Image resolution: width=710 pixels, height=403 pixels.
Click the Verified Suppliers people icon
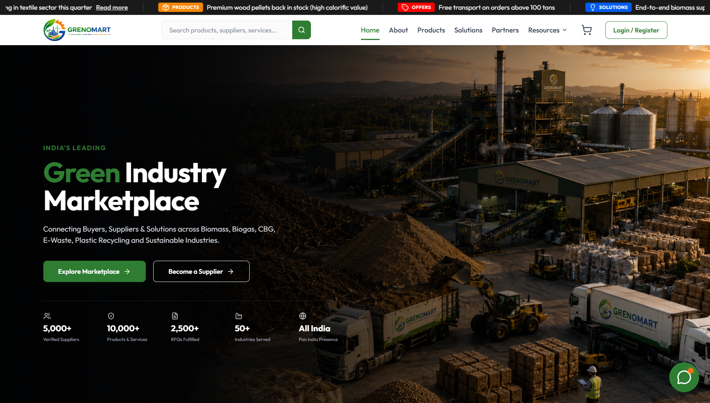tap(47, 316)
